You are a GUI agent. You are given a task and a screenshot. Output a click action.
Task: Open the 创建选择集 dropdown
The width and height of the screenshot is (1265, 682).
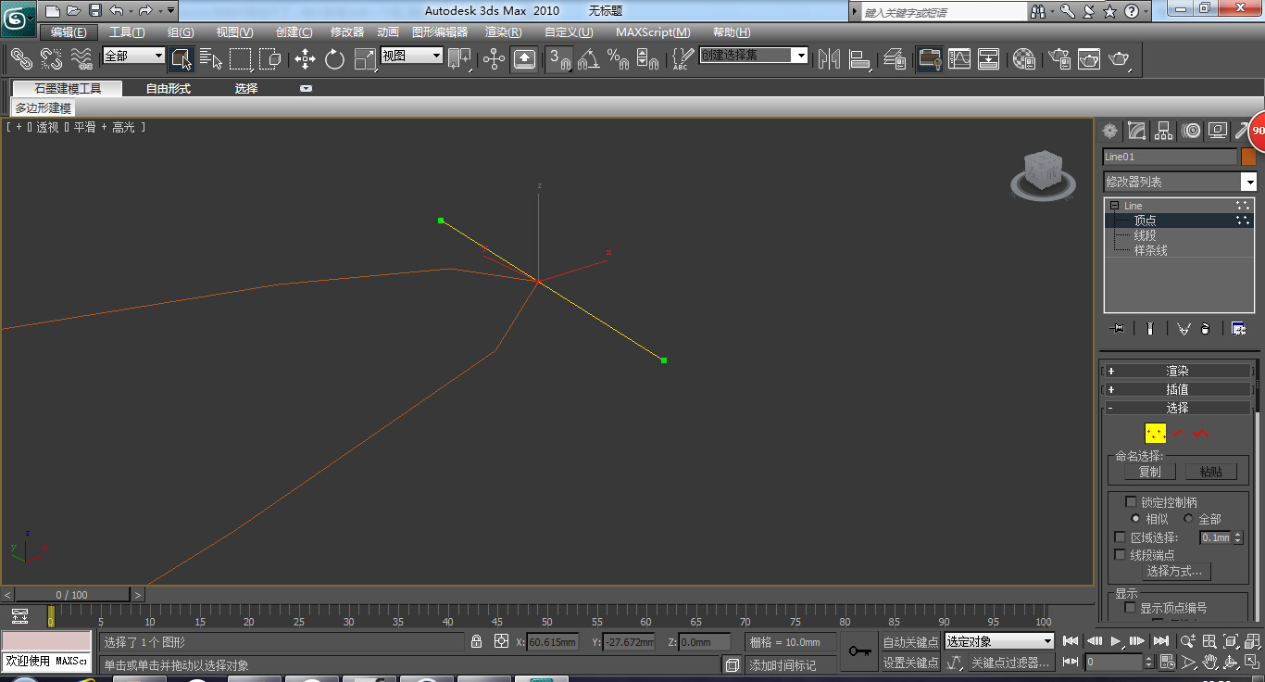click(754, 56)
